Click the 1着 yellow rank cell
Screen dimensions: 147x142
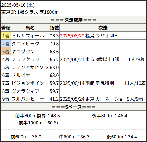click(6, 36)
